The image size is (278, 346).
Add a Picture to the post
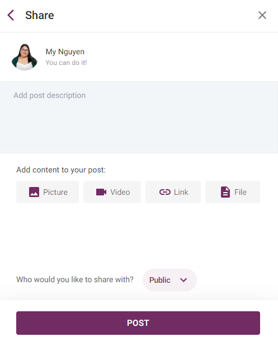point(48,192)
